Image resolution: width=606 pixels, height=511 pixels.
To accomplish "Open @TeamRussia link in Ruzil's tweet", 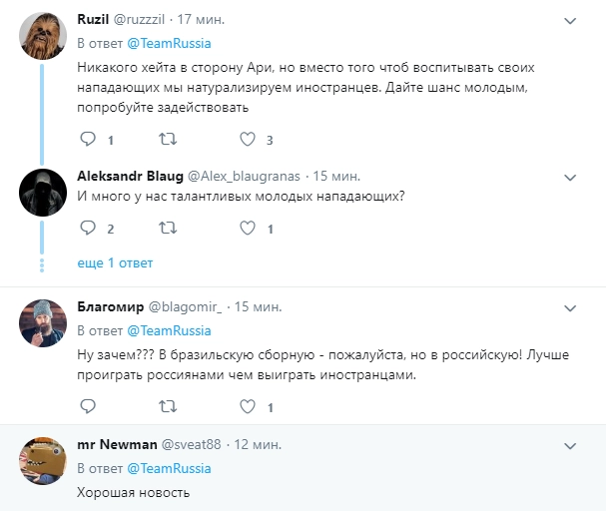I will coord(169,43).
